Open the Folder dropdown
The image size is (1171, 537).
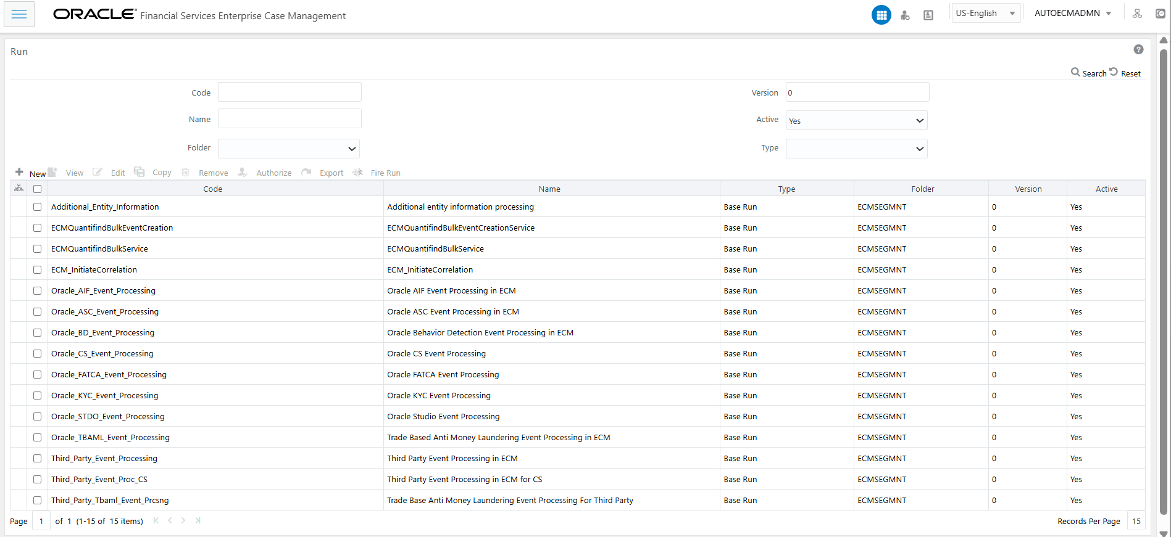point(289,149)
